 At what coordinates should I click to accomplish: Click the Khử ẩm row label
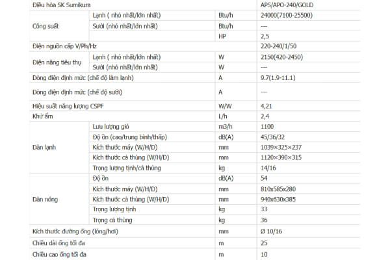pos(42,115)
